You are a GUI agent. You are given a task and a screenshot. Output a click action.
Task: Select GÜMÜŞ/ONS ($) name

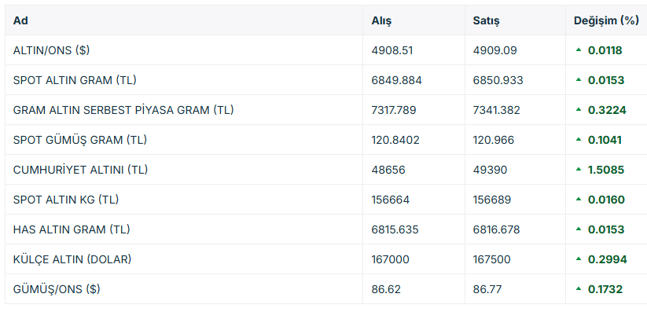pos(57,289)
